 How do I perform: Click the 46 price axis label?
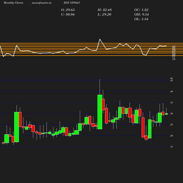172,78
